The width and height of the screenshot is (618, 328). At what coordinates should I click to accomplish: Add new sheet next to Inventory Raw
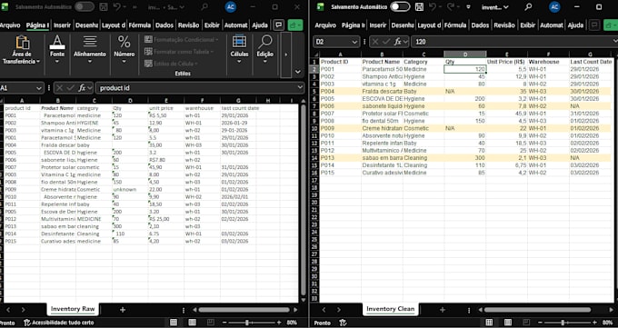(x=123, y=310)
